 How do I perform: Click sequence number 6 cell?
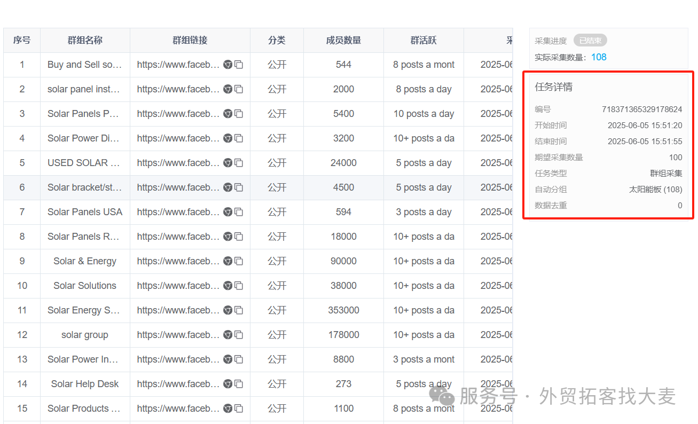tap(22, 187)
